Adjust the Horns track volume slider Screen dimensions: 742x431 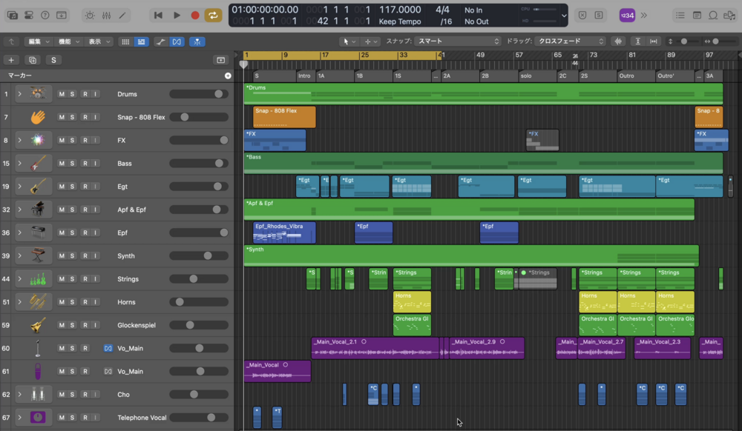180,302
